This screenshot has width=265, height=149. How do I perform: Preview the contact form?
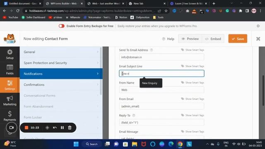190,39
